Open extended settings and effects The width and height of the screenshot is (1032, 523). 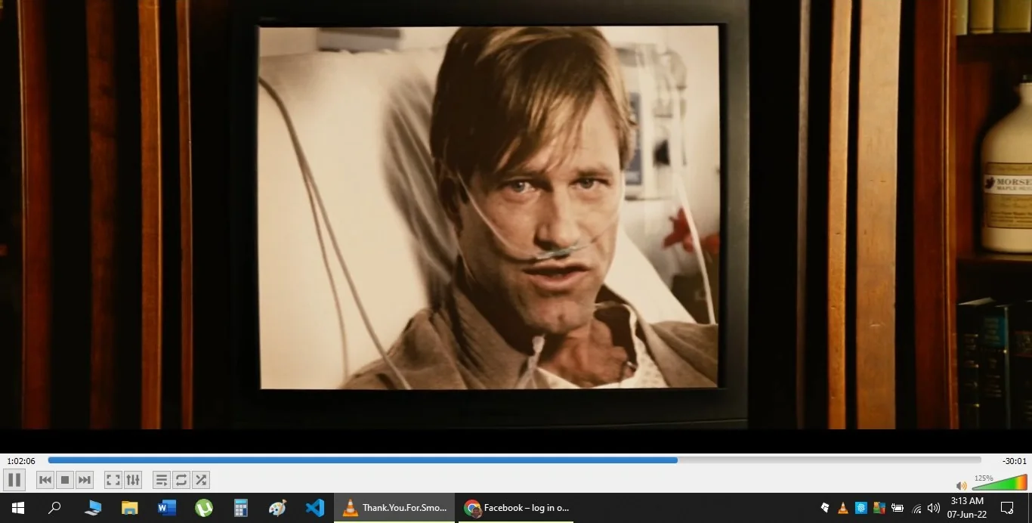[133, 480]
